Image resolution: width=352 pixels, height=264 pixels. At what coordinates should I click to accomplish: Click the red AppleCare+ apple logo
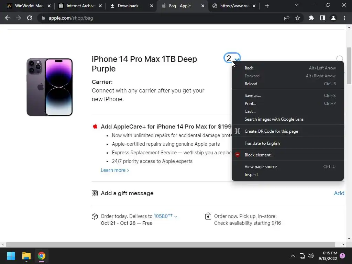95,126
